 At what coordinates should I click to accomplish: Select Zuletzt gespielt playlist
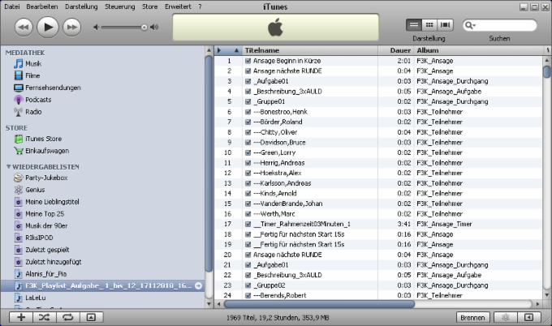click(47, 249)
